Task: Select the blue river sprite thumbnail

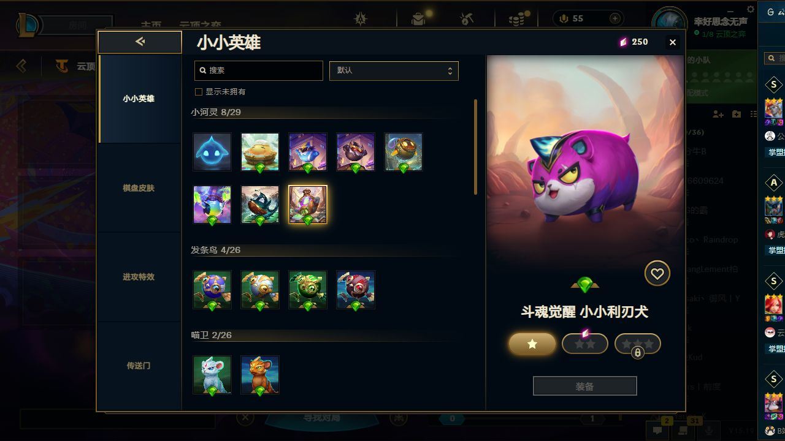Action: click(212, 152)
